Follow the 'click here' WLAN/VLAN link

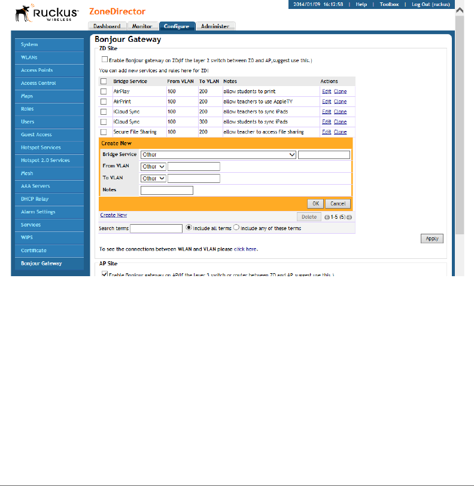[x=245, y=249]
